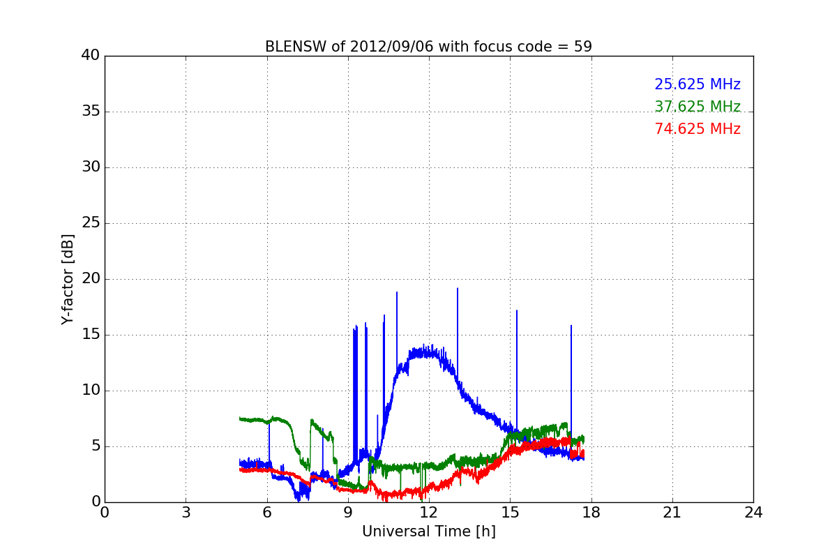This screenshot has height=558, width=837.
Task: Click the y-axis tick label 15
Action: [90, 335]
